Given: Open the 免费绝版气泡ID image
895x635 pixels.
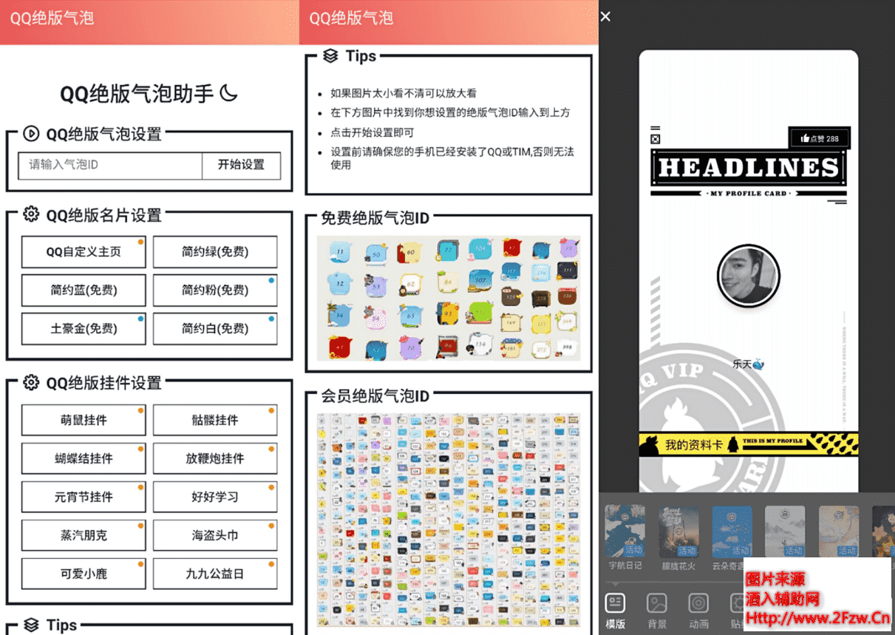Looking at the screenshot, I should click(x=449, y=299).
